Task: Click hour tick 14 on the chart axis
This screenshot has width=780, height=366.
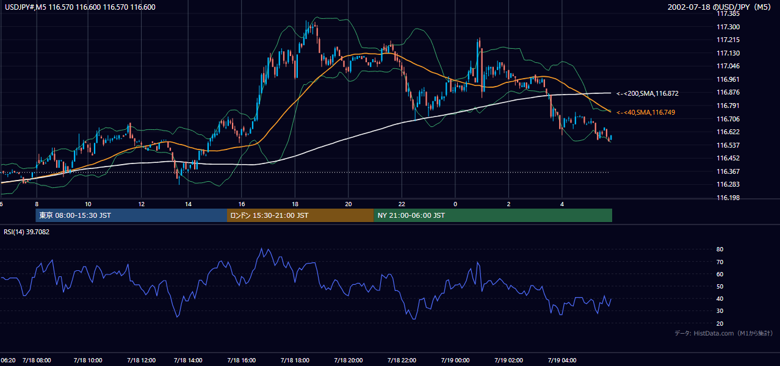Action: click(x=188, y=204)
